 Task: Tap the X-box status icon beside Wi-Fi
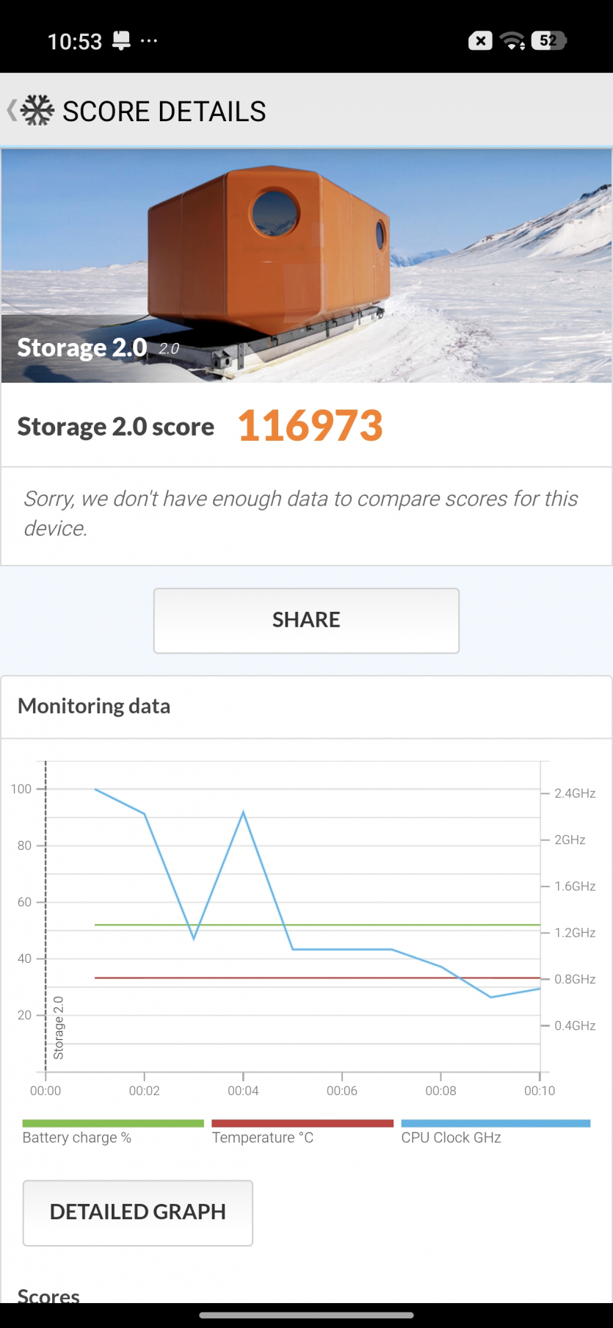click(x=480, y=41)
